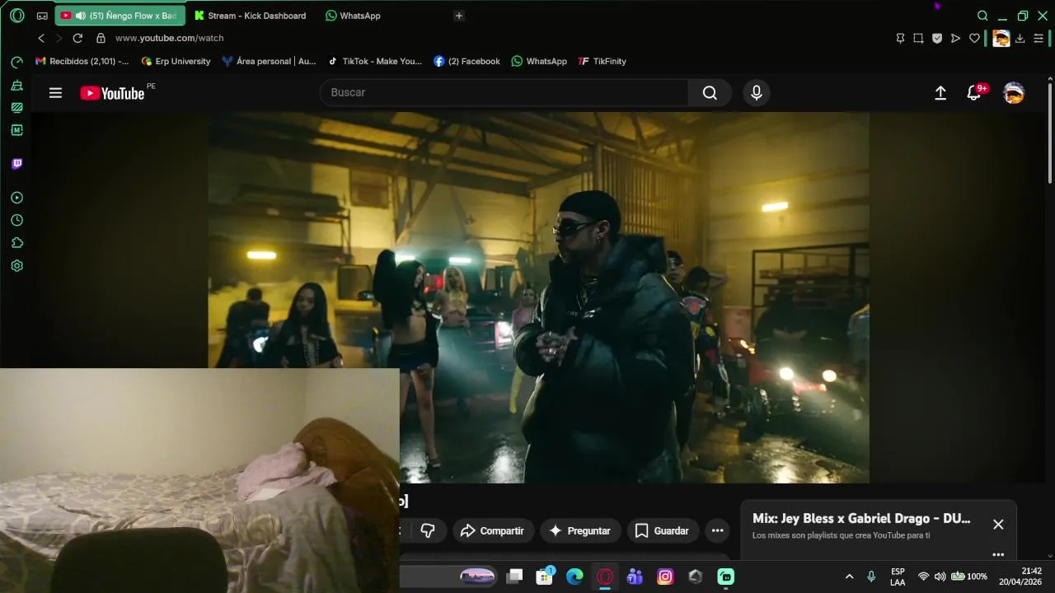Open Opera tab search magnifier
The width and height of the screenshot is (1055, 593).
click(982, 16)
